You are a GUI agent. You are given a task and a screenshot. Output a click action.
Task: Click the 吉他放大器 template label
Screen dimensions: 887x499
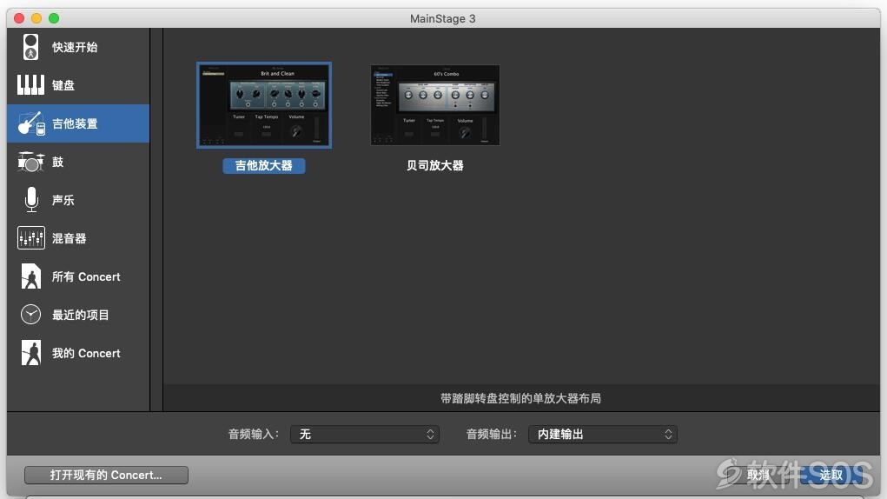263,166
